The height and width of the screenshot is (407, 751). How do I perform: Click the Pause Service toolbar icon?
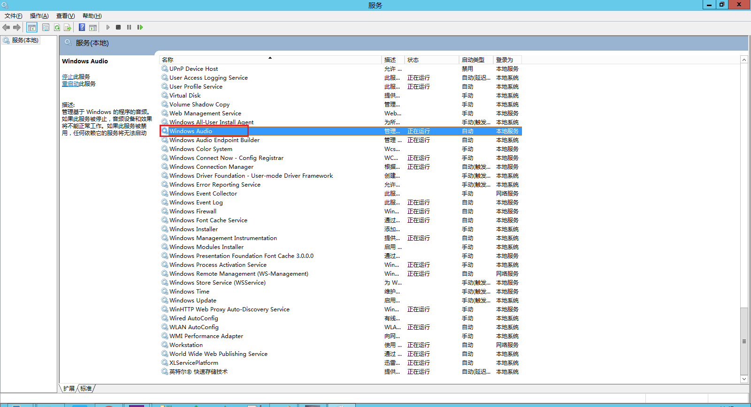[x=129, y=27]
